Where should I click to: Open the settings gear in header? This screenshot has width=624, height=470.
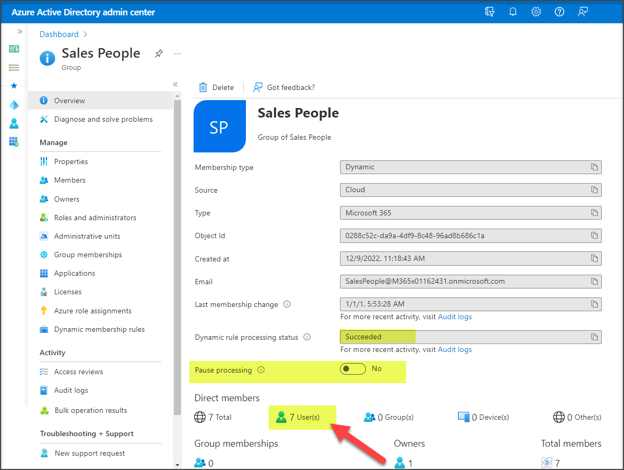click(536, 12)
